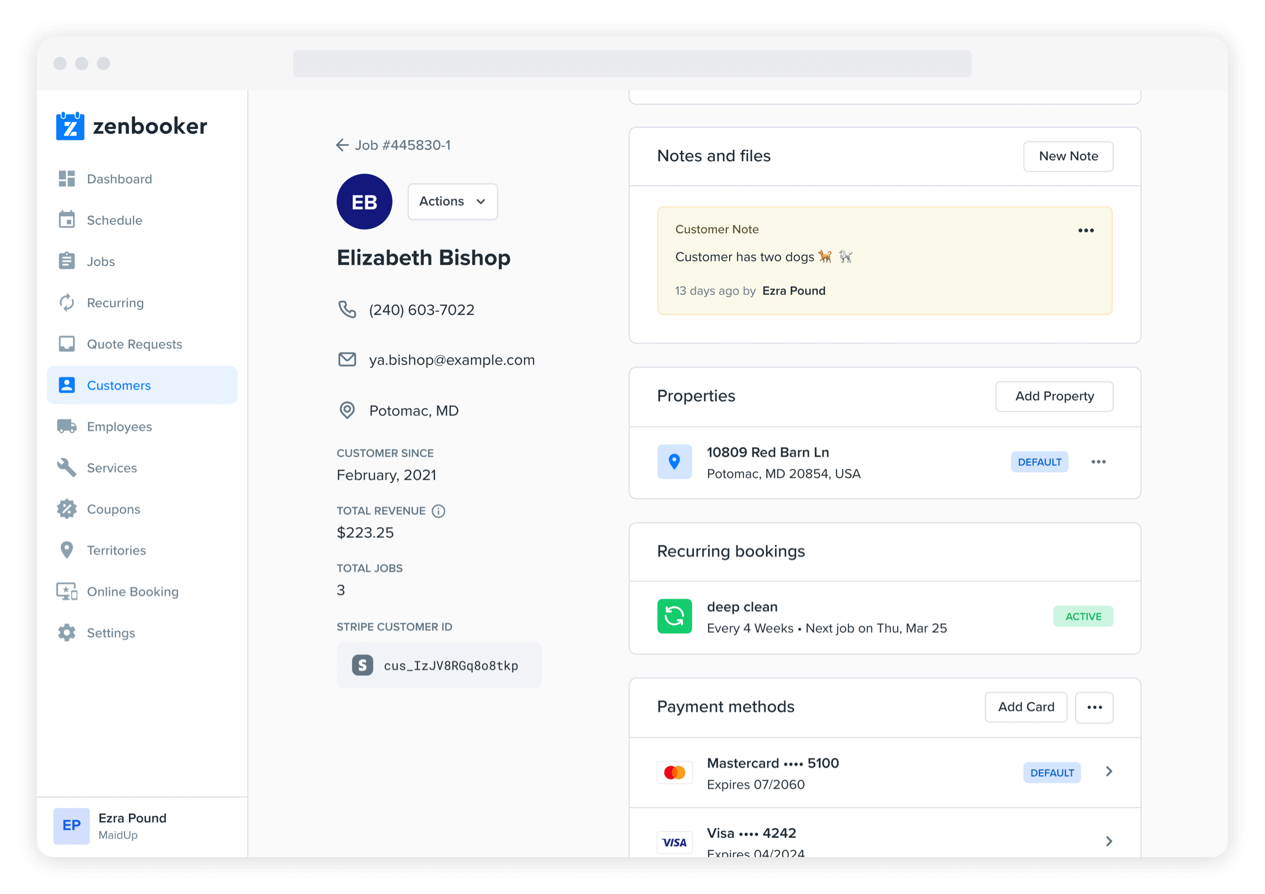Screen dimensions: 1265x894
Task: Click the location pin beside Potomac, MD
Action: [x=347, y=410]
